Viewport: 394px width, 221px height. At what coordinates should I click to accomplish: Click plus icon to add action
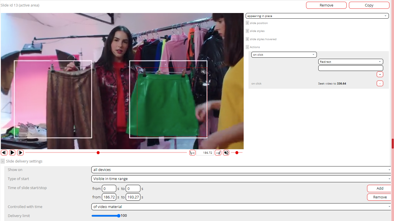(x=380, y=74)
